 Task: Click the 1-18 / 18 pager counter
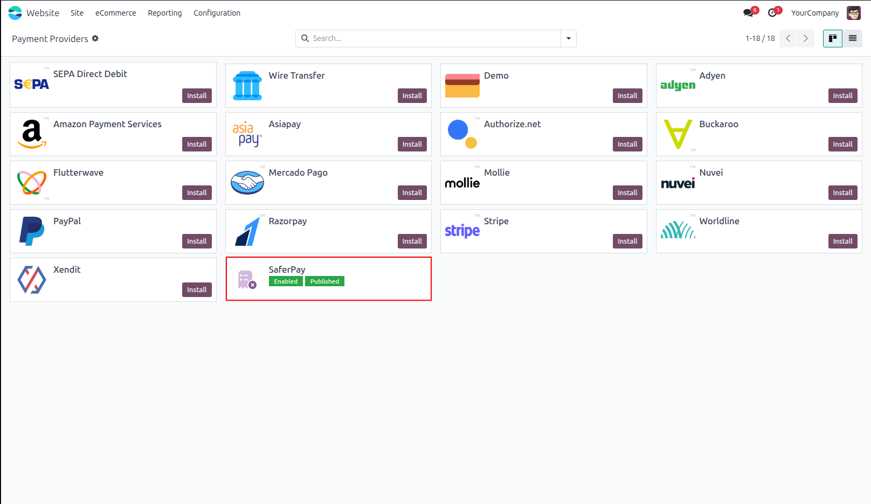point(760,38)
